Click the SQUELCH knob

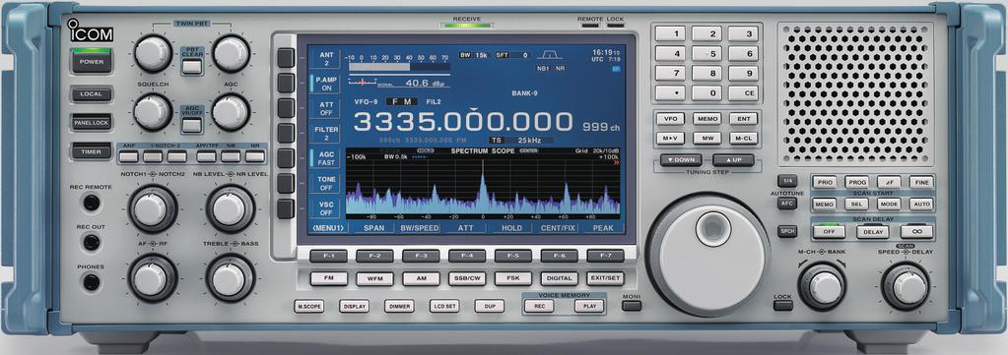point(153,112)
